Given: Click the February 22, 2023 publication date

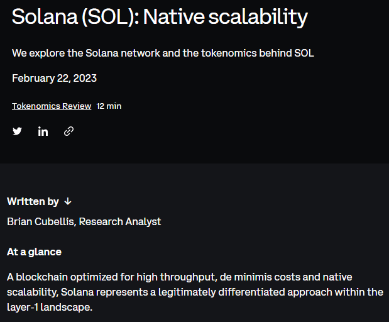Looking at the screenshot, I should tap(54, 78).
